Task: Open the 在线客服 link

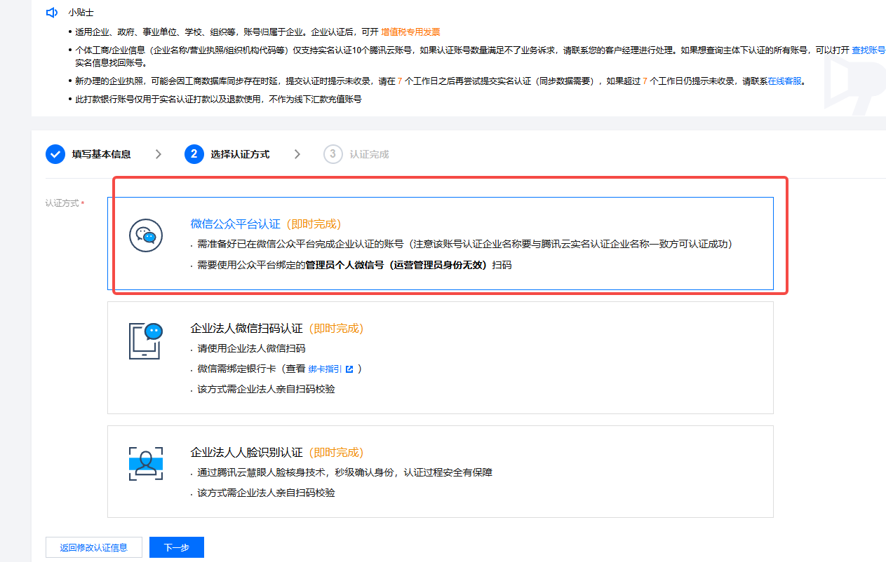Action: (784, 81)
